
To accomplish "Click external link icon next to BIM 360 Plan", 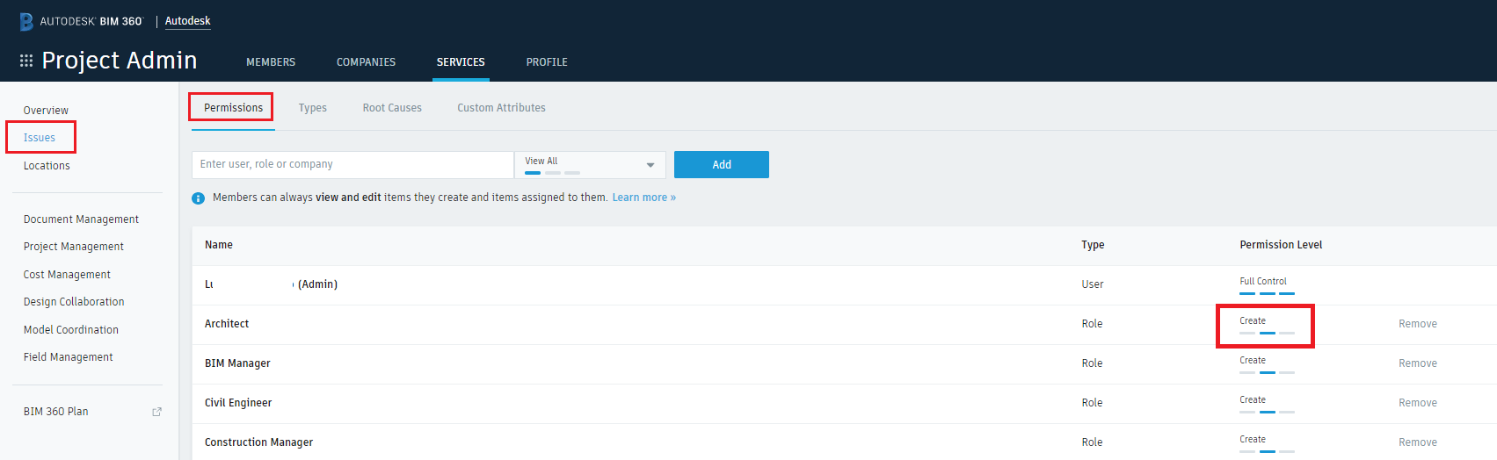I will pos(156,412).
